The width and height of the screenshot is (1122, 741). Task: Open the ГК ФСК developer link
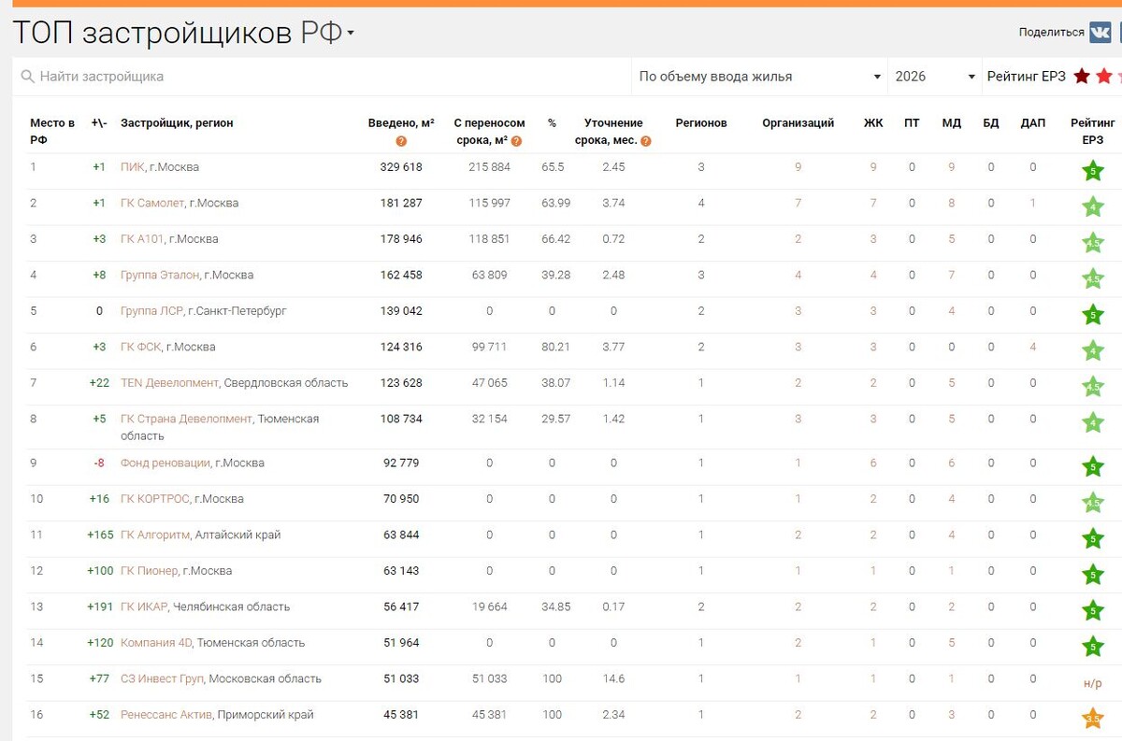(140, 347)
